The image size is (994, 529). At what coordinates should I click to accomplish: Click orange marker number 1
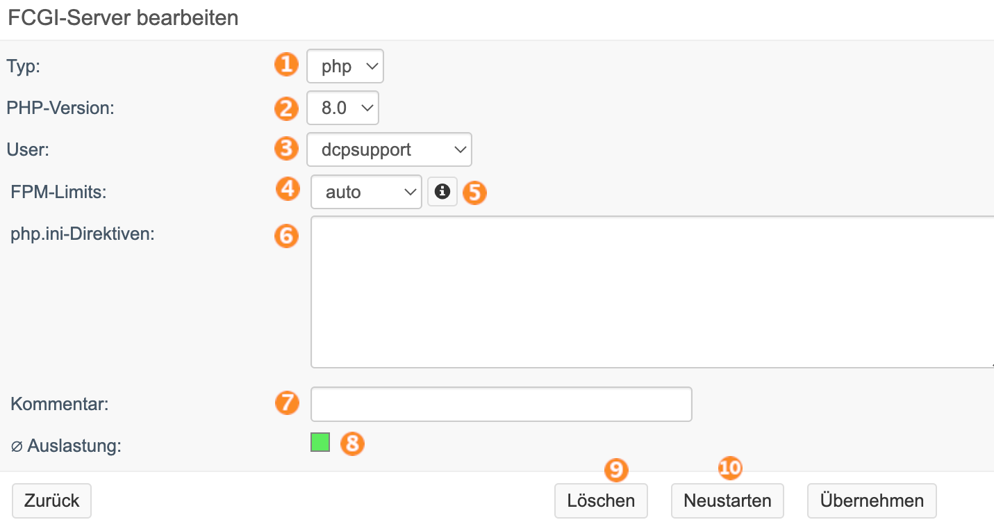(x=286, y=65)
